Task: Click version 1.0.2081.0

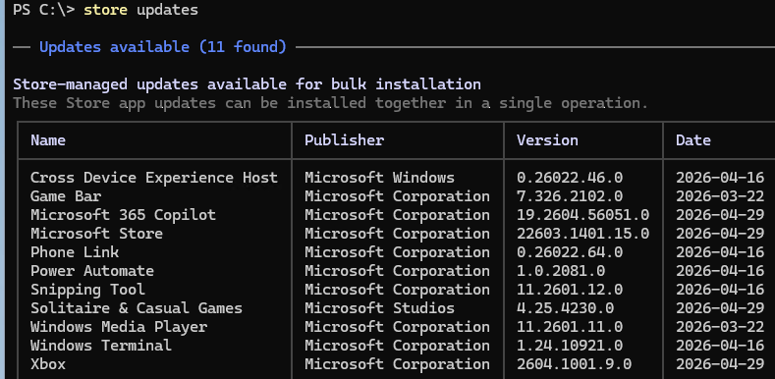Action: tap(561, 271)
